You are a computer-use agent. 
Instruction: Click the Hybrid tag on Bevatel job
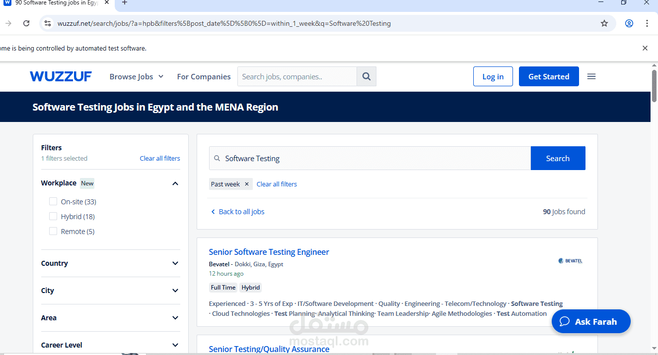(251, 288)
